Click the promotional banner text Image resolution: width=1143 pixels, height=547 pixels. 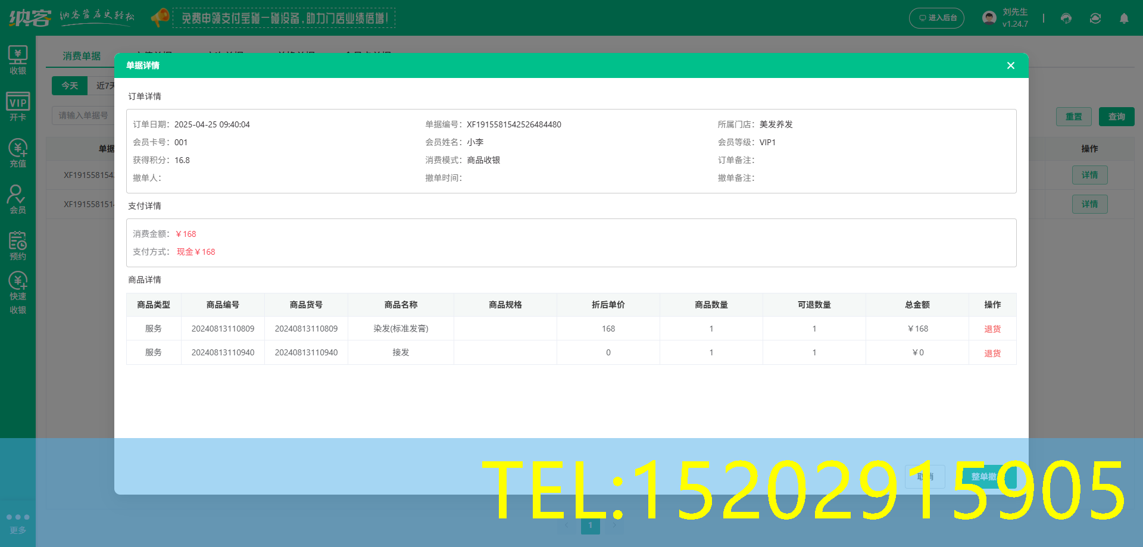pos(285,18)
